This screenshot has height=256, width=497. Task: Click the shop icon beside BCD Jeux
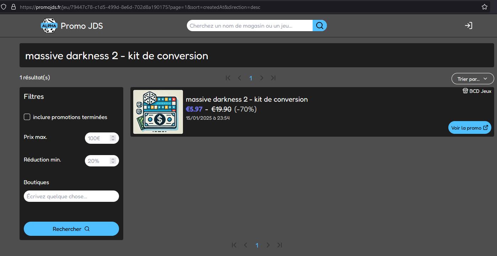click(465, 91)
